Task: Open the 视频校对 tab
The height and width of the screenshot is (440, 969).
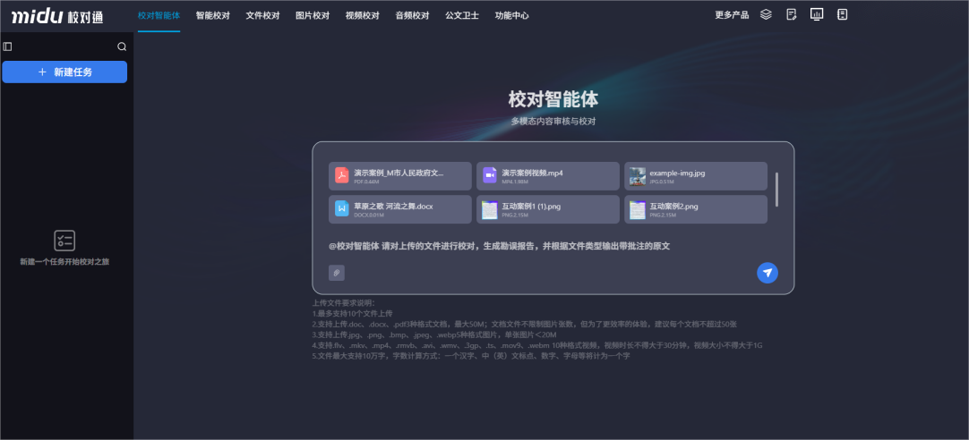Action: click(362, 15)
